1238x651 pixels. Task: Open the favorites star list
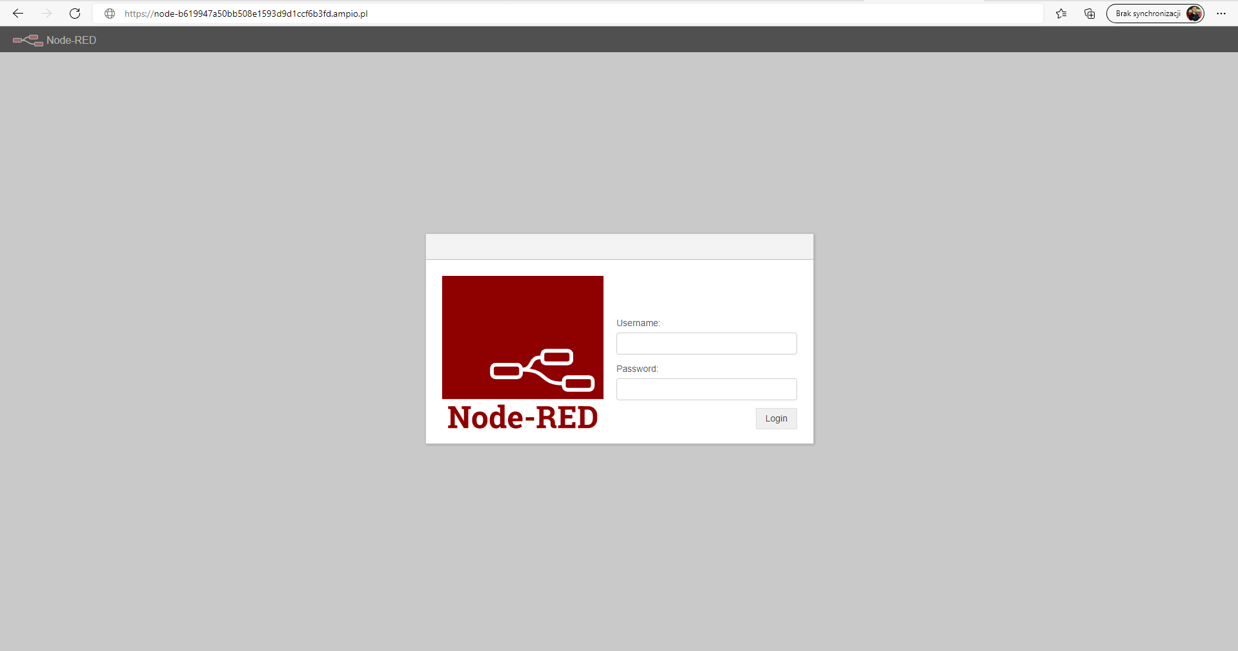(x=1061, y=14)
